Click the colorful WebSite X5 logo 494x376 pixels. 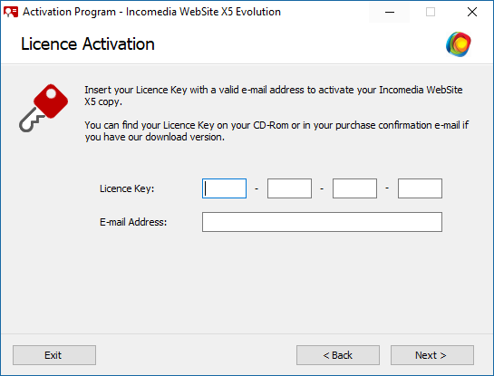(459, 44)
